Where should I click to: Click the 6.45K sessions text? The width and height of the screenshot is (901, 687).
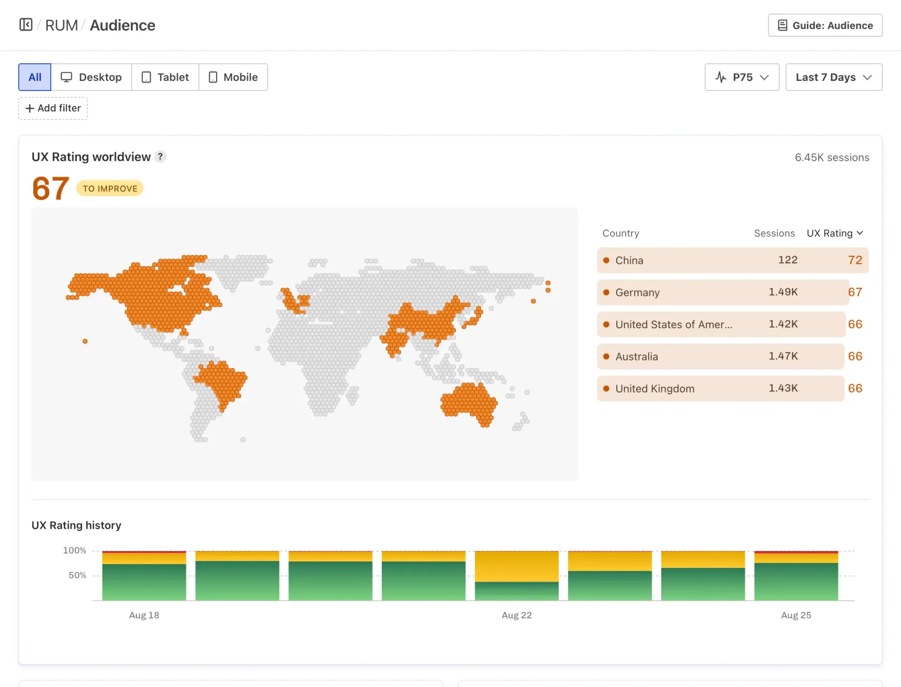[x=832, y=158]
